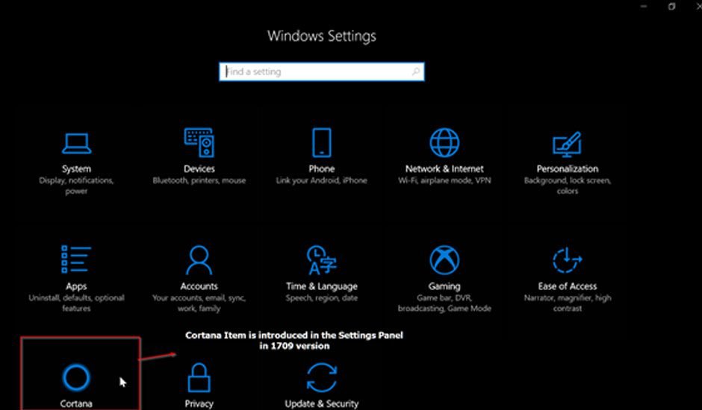
Task: Click the Windows Settings title
Action: [x=321, y=37]
